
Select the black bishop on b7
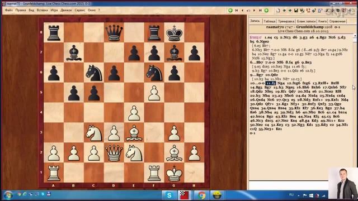pyautogui.click(x=73, y=52)
